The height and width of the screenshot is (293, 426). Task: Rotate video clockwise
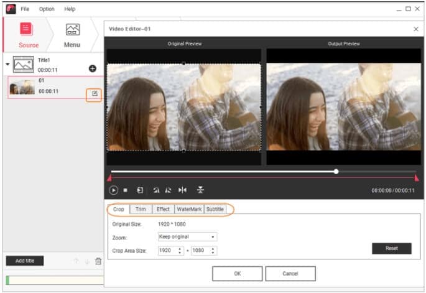[x=169, y=190]
